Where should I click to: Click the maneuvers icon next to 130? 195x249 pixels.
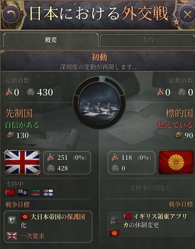(10, 136)
